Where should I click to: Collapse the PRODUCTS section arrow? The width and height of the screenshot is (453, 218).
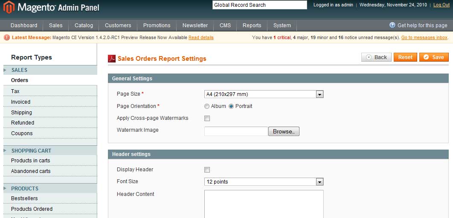coord(6,189)
